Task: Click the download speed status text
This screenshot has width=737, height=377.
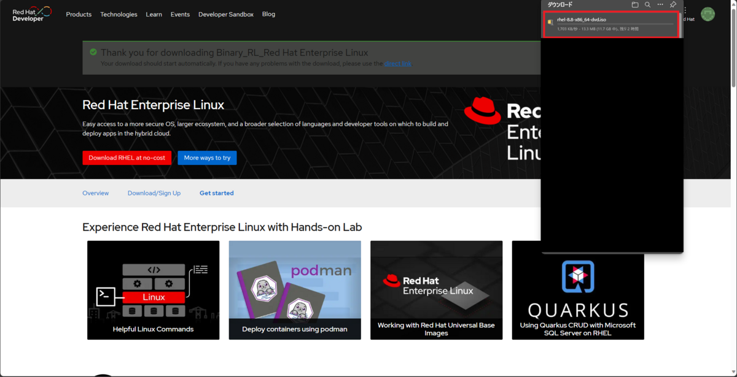Action: 598,29
